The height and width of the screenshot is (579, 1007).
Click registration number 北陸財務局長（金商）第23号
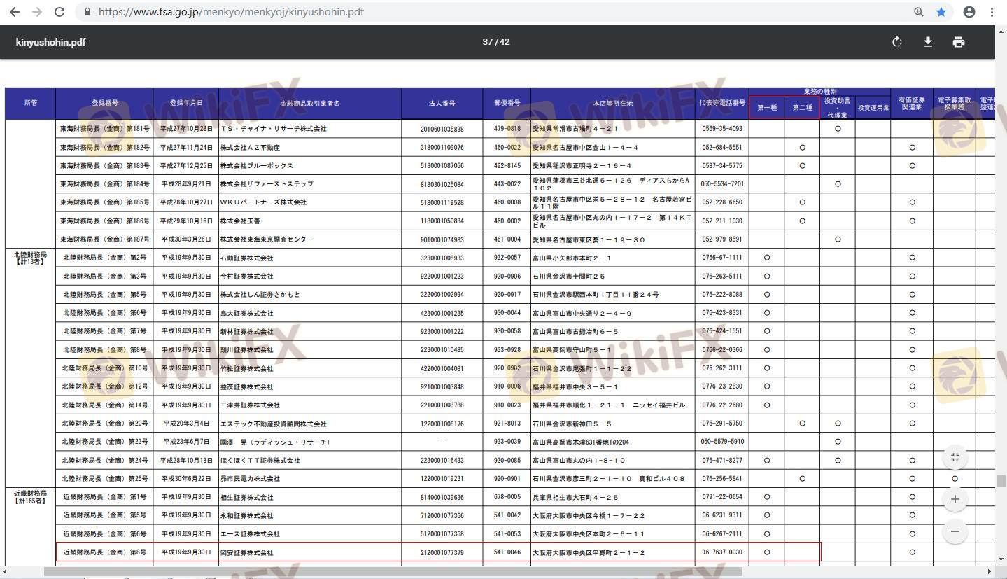104,442
